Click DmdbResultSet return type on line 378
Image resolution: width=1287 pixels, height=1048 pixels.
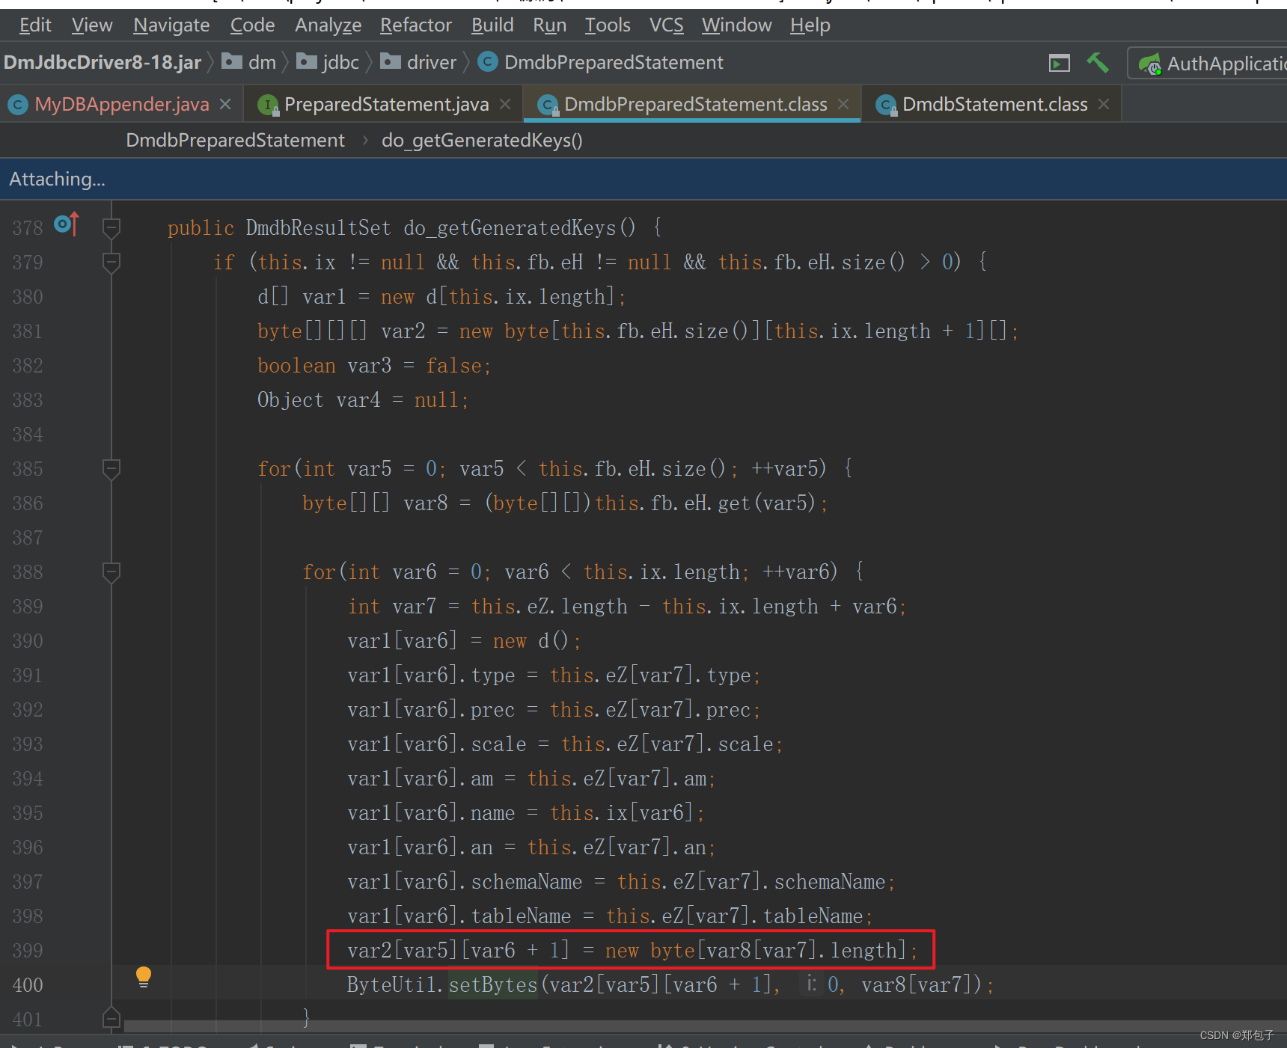point(318,227)
